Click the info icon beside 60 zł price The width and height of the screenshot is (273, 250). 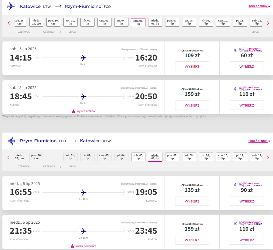[x=235, y=50]
